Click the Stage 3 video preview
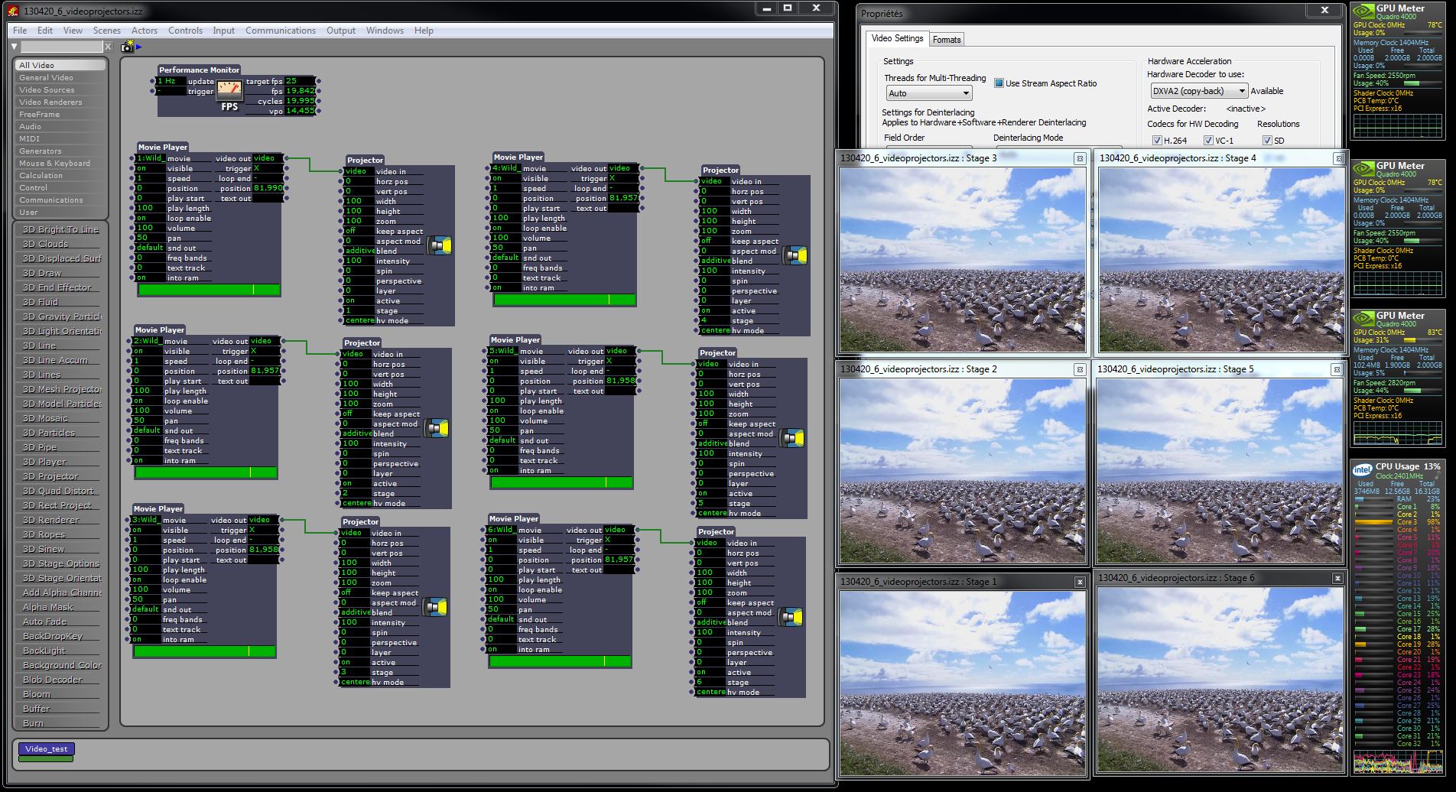This screenshot has width=1456, height=792. pyautogui.click(x=962, y=260)
